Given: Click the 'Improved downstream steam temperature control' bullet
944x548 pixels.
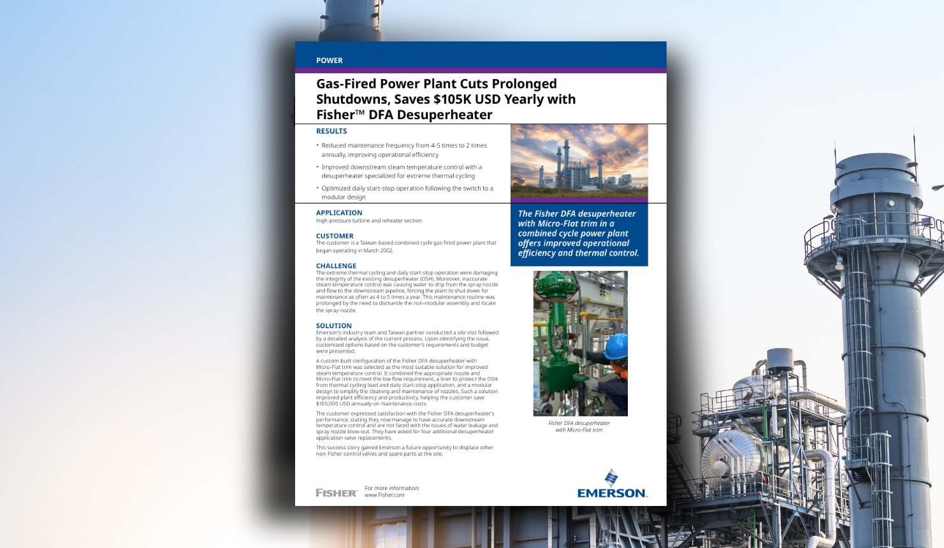Looking at the screenshot, I should point(402,171).
